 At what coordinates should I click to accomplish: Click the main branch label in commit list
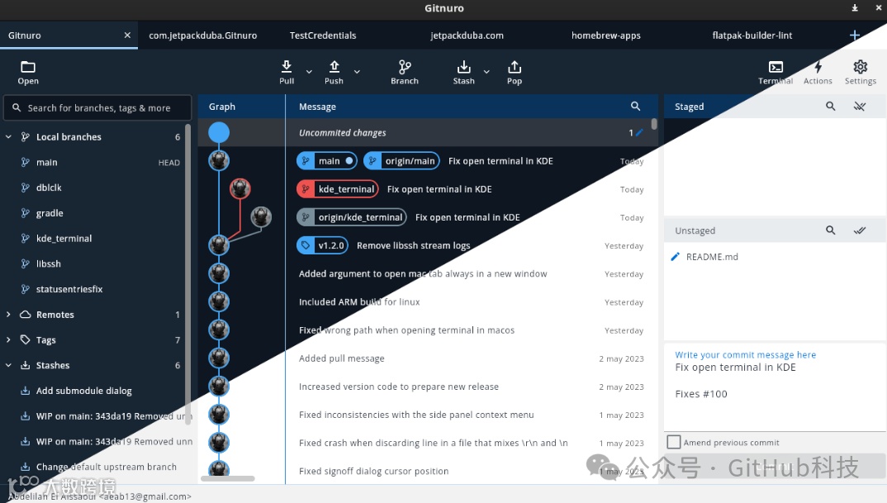[x=327, y=161]
